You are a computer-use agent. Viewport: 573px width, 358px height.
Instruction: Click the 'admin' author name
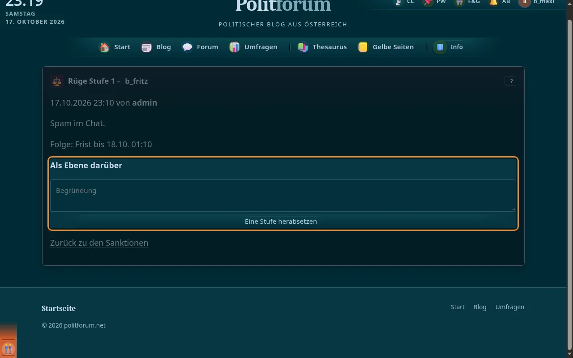click(145, 103)
